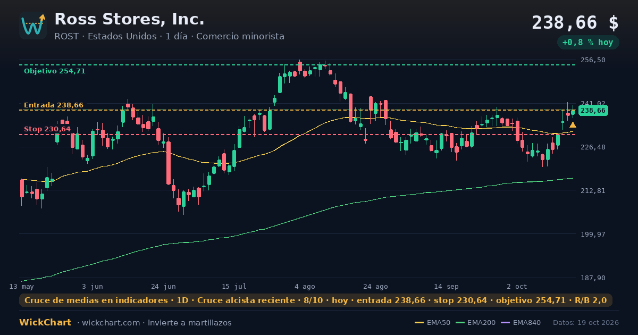This screenshot has height=335, width=638.
Task: Click the ROST ticker subtitle line
Action: click(x=169, y=37)
